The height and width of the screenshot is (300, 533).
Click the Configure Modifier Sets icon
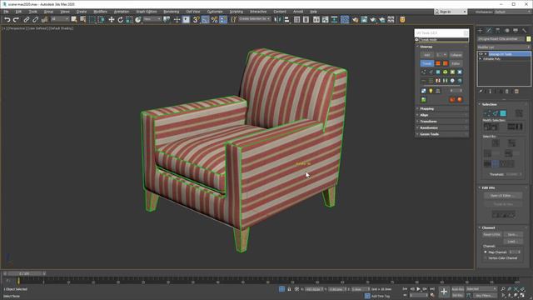[x=516, y=91]
